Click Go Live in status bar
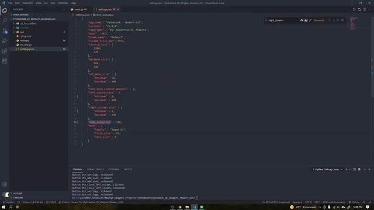 click(x=354, y=202)
